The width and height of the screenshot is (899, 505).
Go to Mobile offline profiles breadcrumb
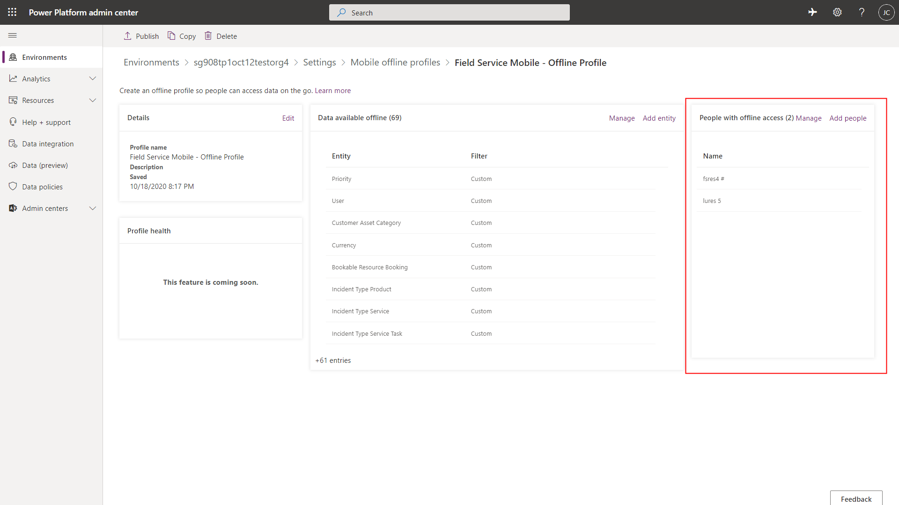pyautogui.click(x=395, y=63)
